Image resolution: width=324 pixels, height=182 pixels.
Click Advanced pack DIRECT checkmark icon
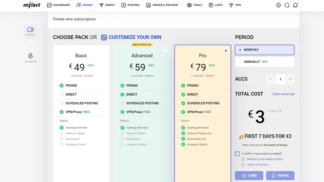tap(122, 95)
